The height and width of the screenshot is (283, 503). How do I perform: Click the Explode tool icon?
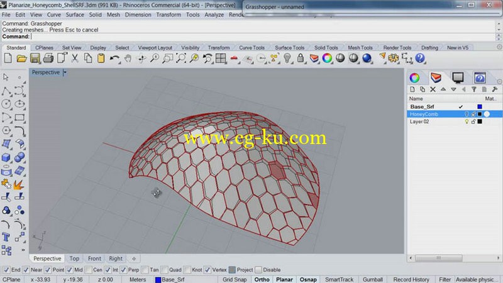tap(19, 184)
